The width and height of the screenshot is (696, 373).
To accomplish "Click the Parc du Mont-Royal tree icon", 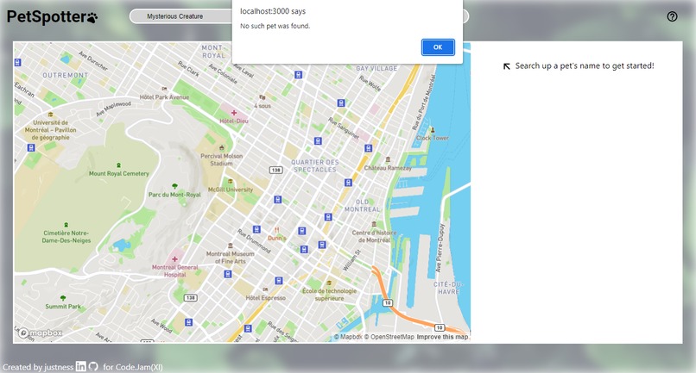I will click(174, 186).
